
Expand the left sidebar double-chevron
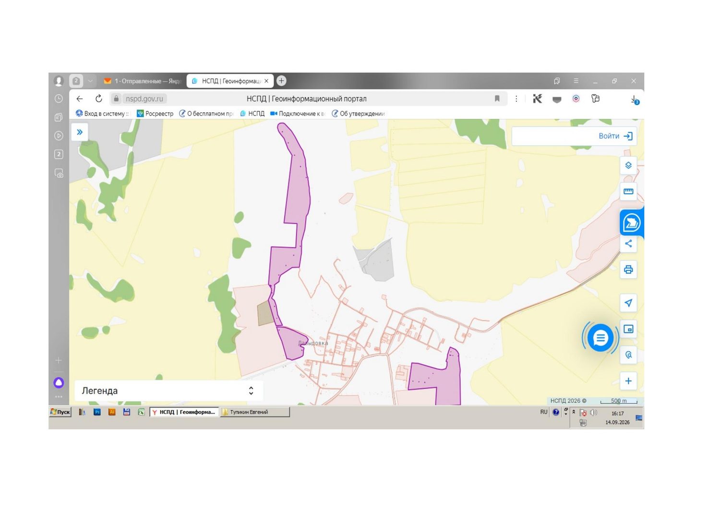(x=80, y=132)
